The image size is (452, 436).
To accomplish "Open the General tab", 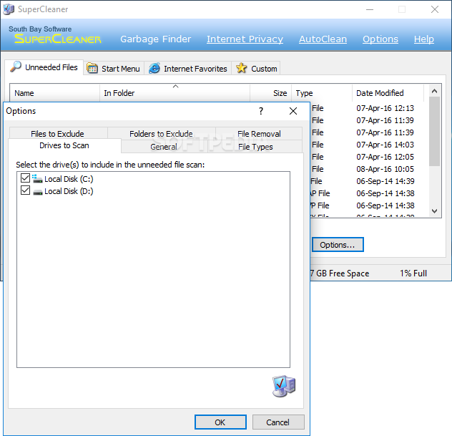I will (x=164, y=147).
